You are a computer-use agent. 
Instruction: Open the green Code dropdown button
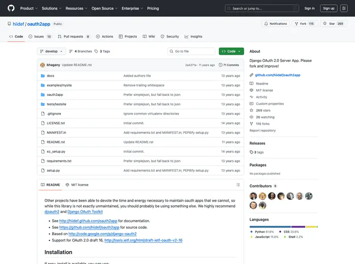pos(231,52)
